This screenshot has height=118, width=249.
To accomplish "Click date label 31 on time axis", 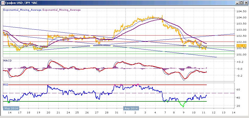I will [x=116, y=113].
